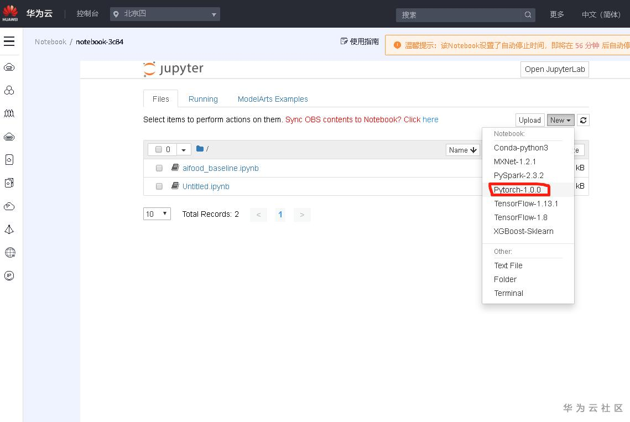Switch to the ModelArts Examples tab
The image size is (630, 422).
[x=273, y=99]
